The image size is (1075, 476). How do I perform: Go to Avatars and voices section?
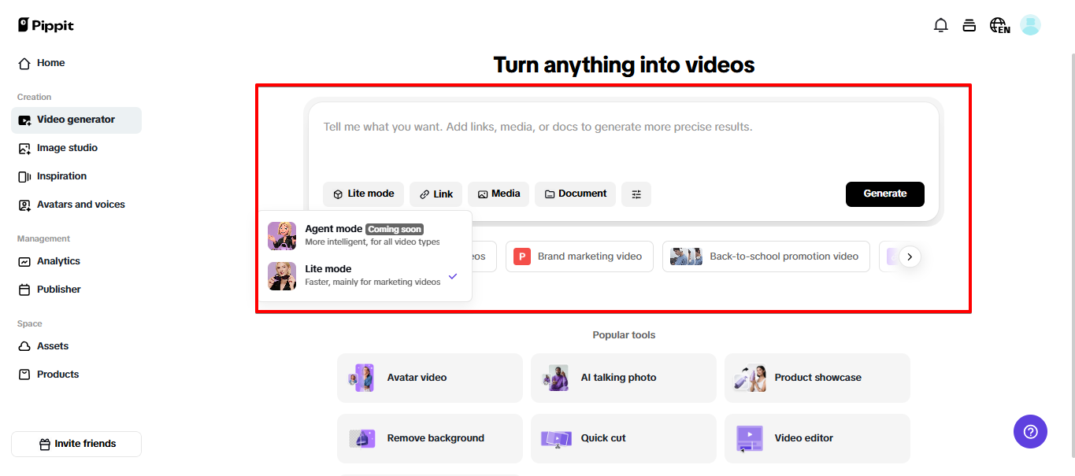point(80,204)
